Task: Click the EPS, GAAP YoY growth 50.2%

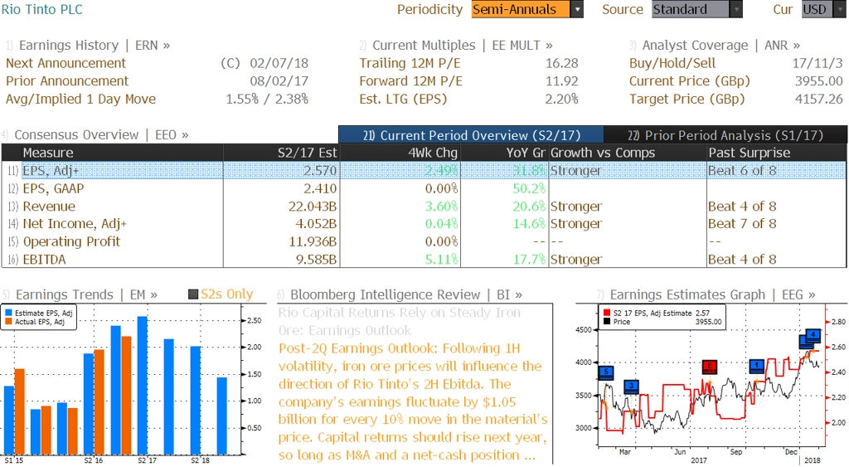Action: click(529, 188)
